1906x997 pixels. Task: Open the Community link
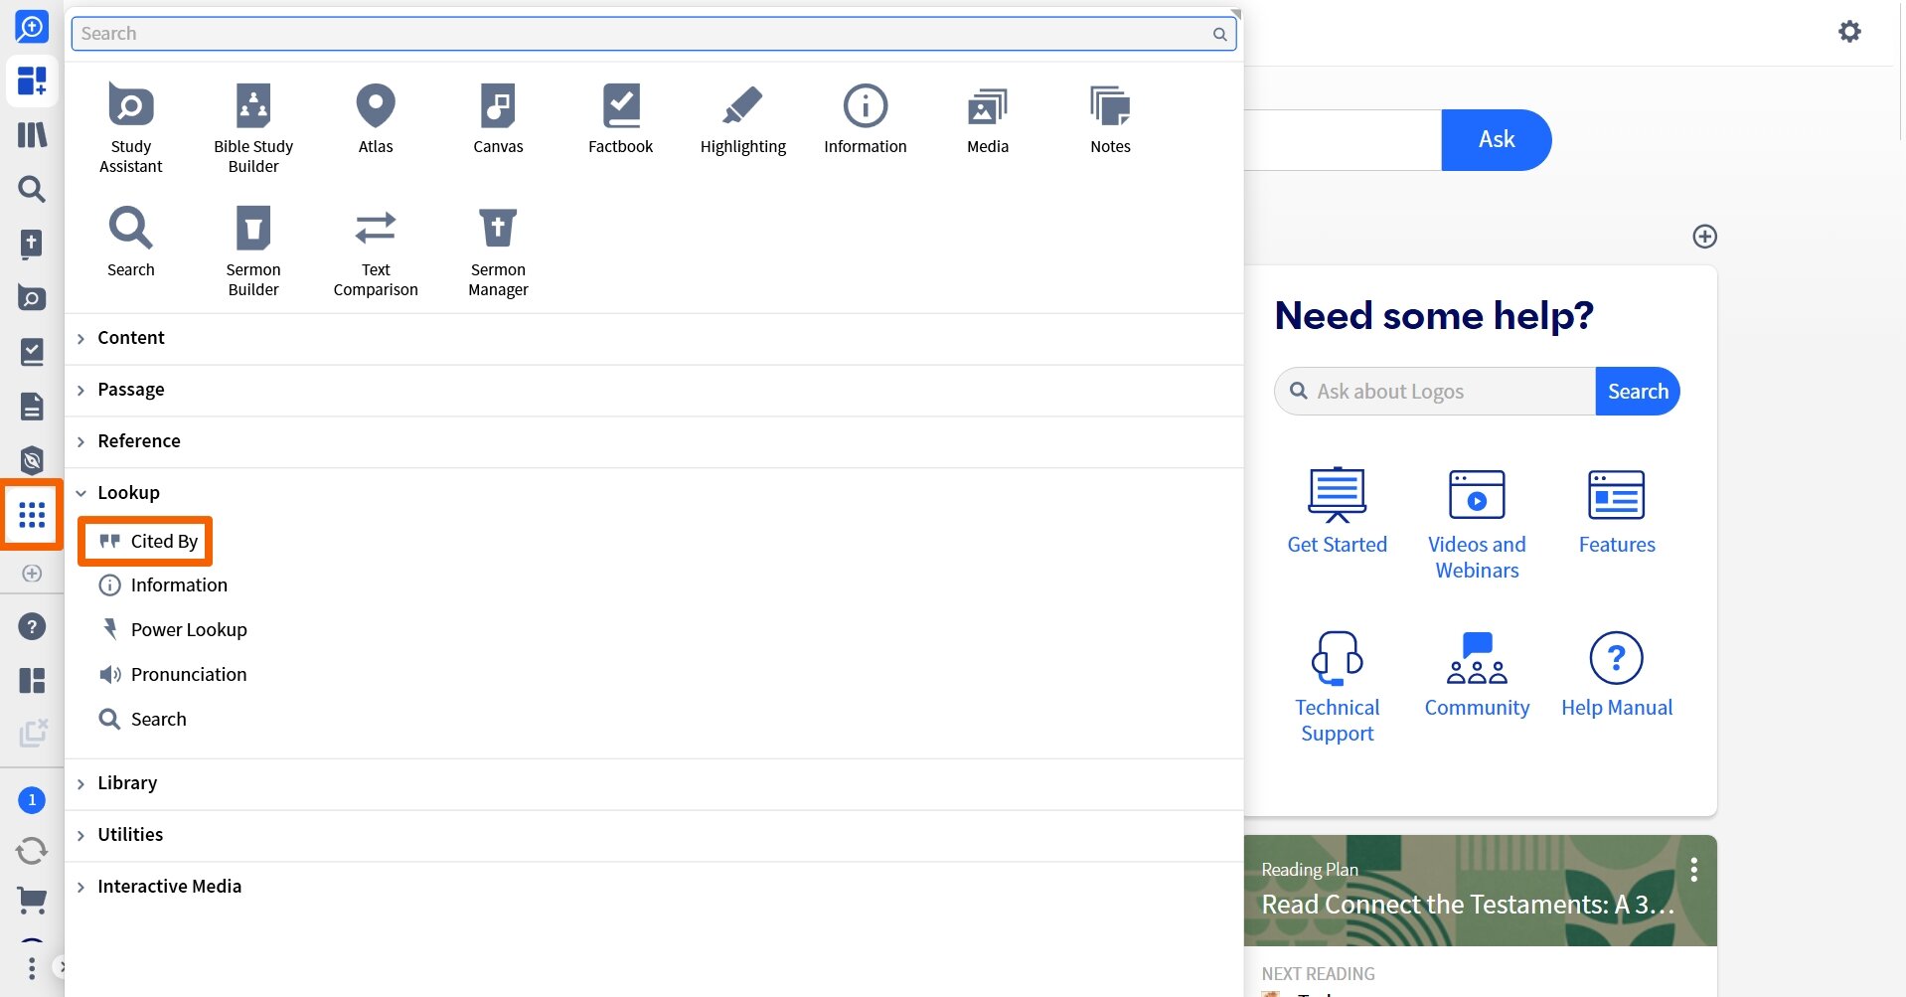pos(1477,674)
